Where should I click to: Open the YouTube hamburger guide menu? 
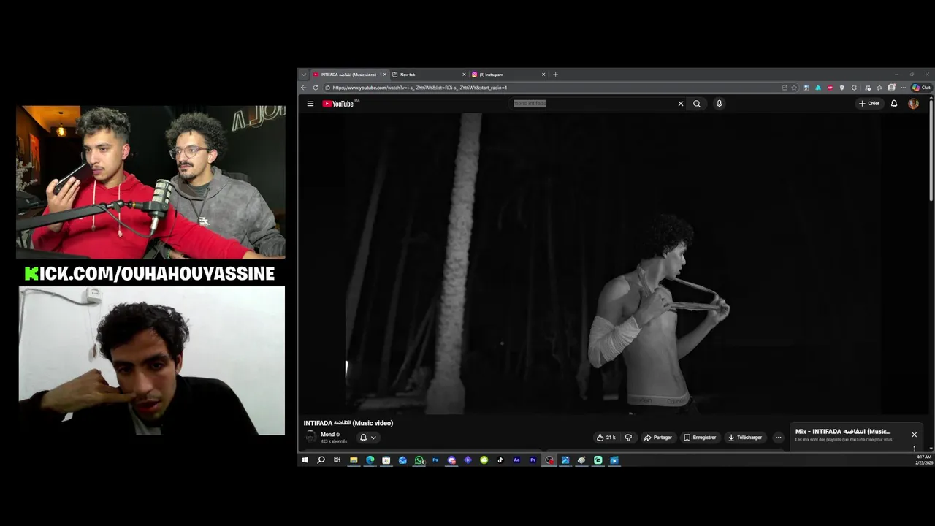[310, 104]
